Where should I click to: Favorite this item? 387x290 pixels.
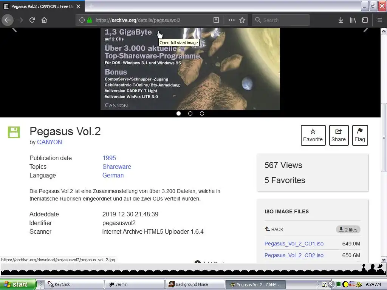313,135
